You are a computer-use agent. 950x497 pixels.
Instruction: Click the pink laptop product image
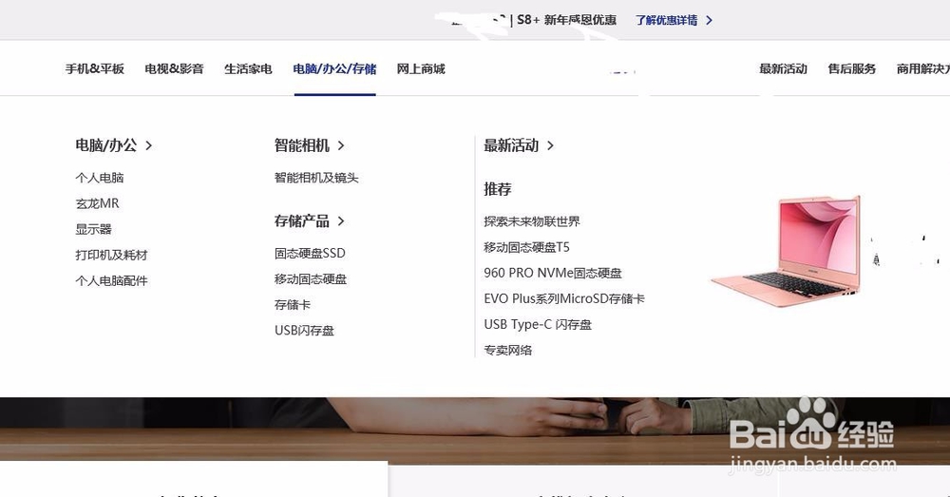click(x=786, y=251)
